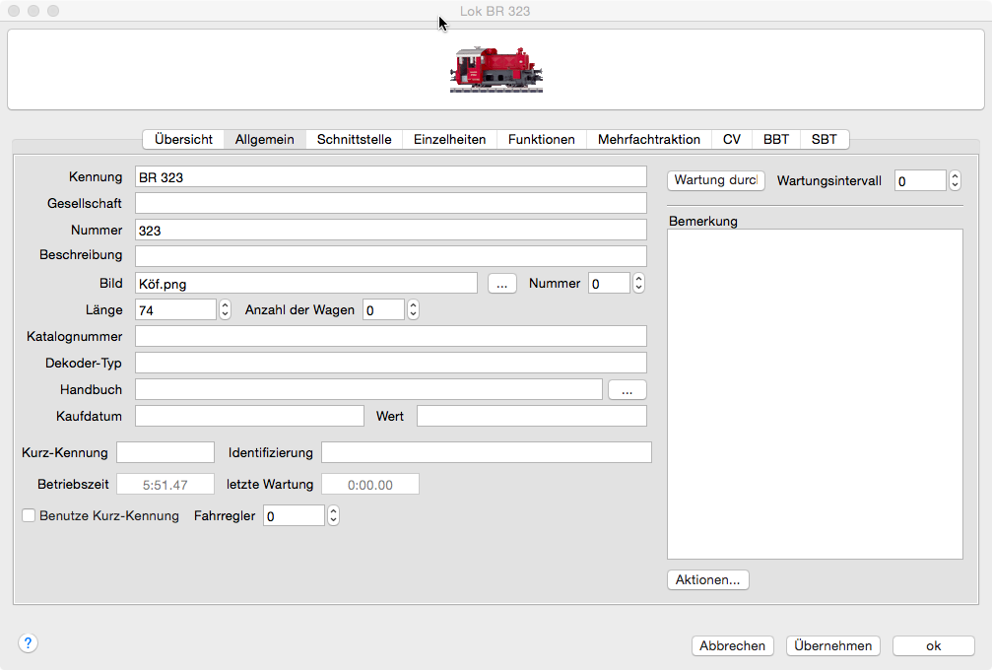
Task: Select the Mehrfachtraktion tab
Action: click(648, 140)
